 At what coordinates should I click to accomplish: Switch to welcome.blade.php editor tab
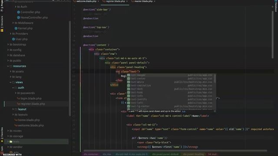tap(86, 1)
